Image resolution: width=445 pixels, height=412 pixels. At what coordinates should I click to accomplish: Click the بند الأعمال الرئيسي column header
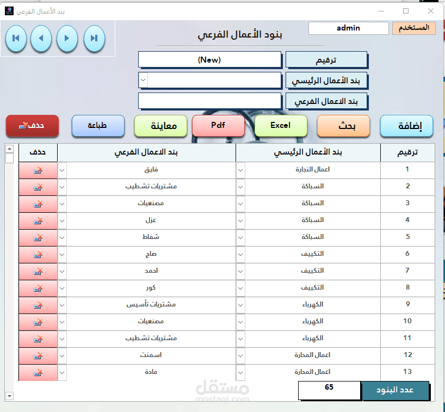tap(308, 152)
